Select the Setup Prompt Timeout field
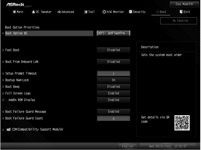Image resolution: width=201 pixels, height=150 pixels. 113,74
